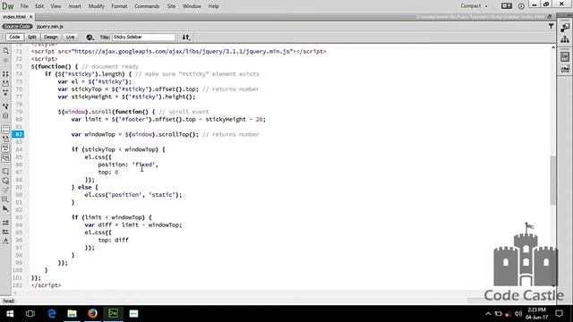The width and height of the screenshot is (573, 322).
Task: Click the Select Parent Tag icon
Action: [5, 106]
